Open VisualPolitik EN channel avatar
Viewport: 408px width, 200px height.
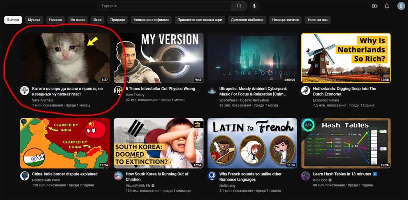118,176
